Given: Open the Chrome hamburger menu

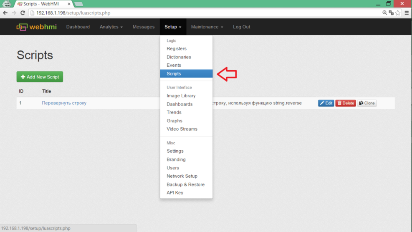Looking at the screenshot, I should (407, 13).
